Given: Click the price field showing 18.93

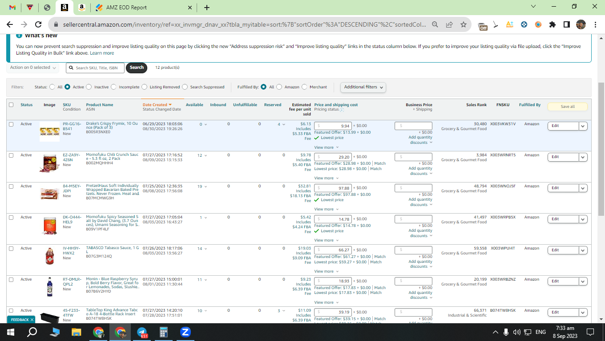Looking at the screenshot, I should click(333, 281).
